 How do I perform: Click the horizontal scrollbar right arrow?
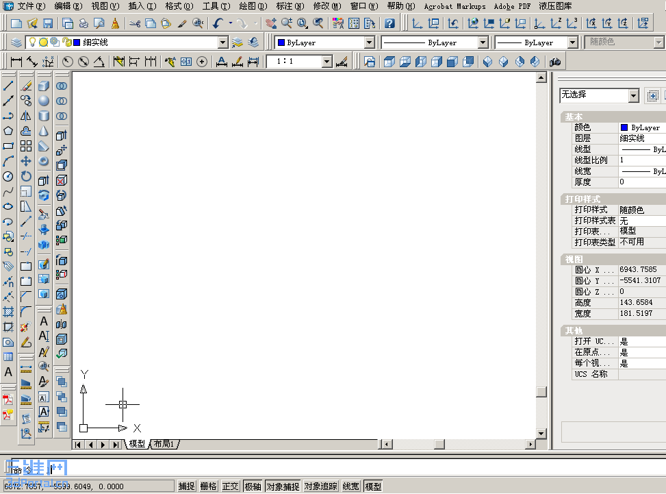point(530,444)
